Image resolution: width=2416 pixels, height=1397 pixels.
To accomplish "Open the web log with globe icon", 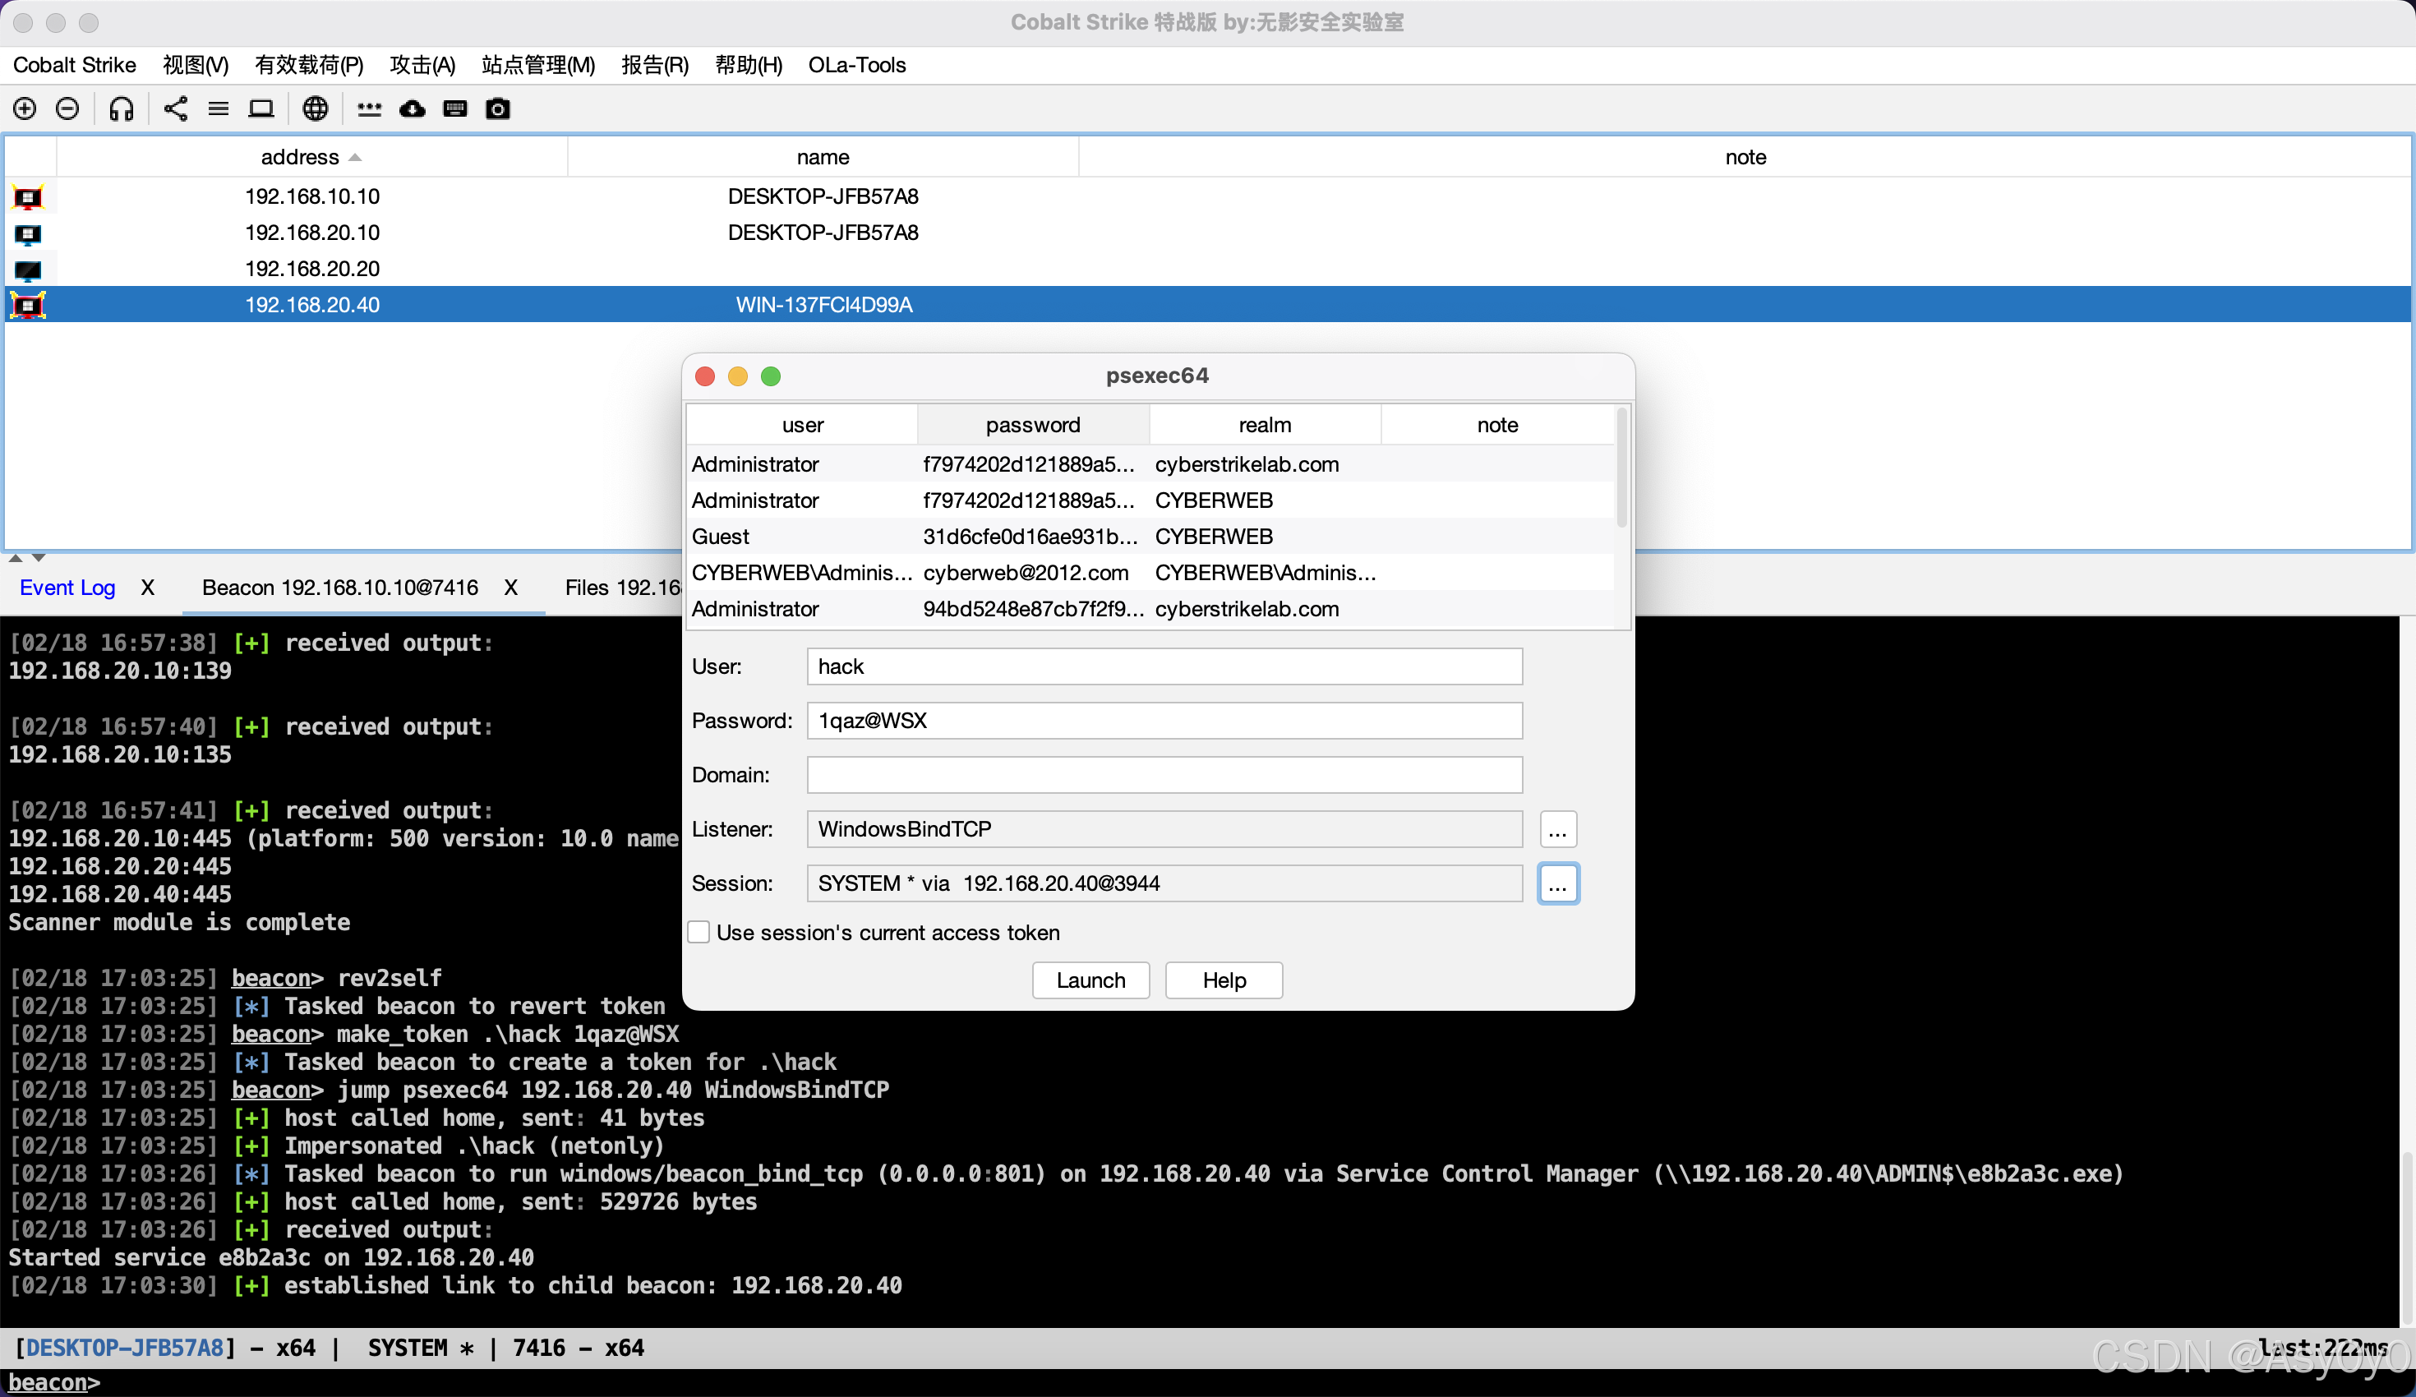I will pos(315,108).
